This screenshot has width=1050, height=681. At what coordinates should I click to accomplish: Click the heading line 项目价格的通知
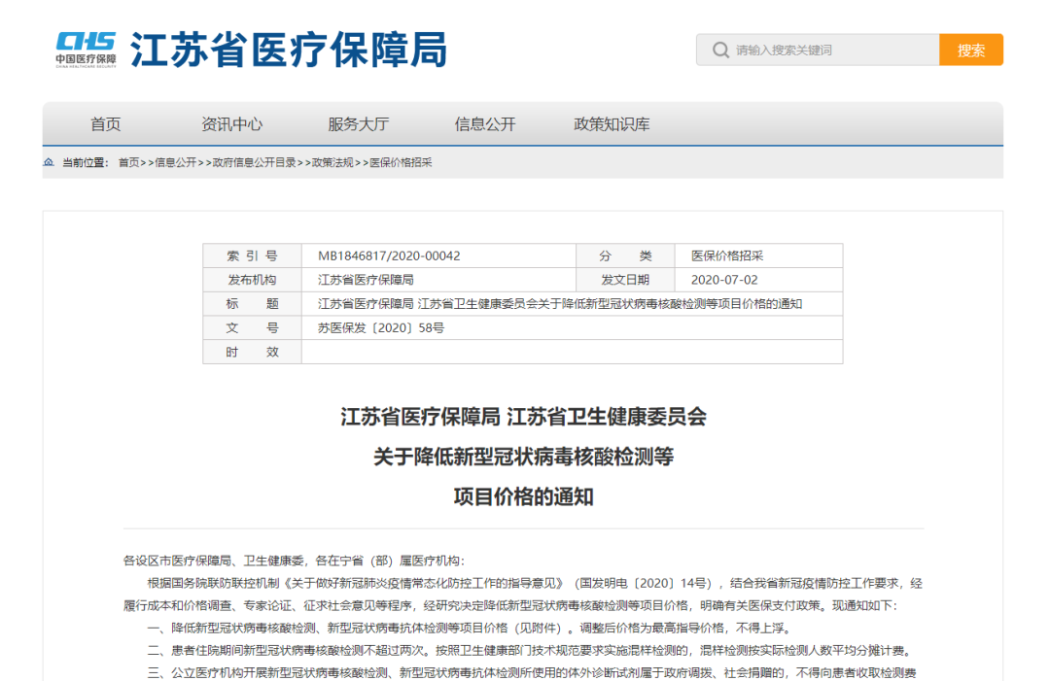[x=524, y=497]
